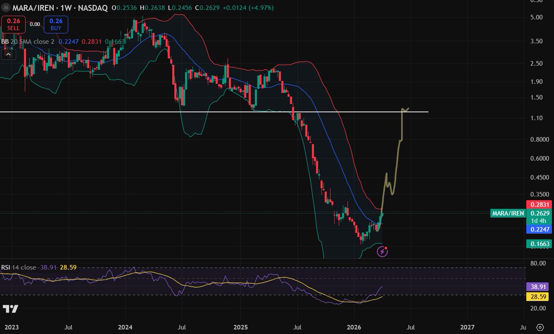
Task: Click the TradingView logo
Action: pos(11,309)
